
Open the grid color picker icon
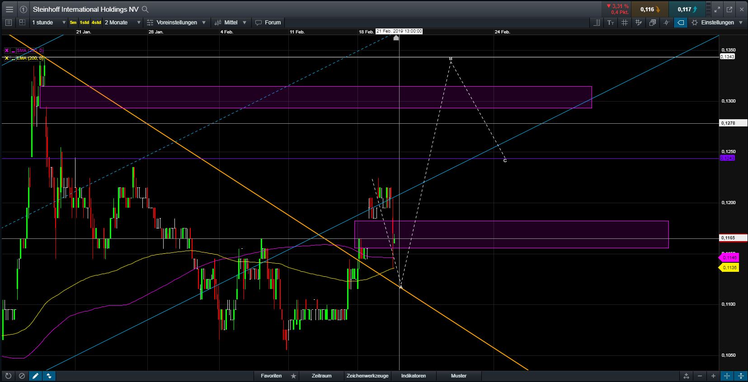point(639,23)
